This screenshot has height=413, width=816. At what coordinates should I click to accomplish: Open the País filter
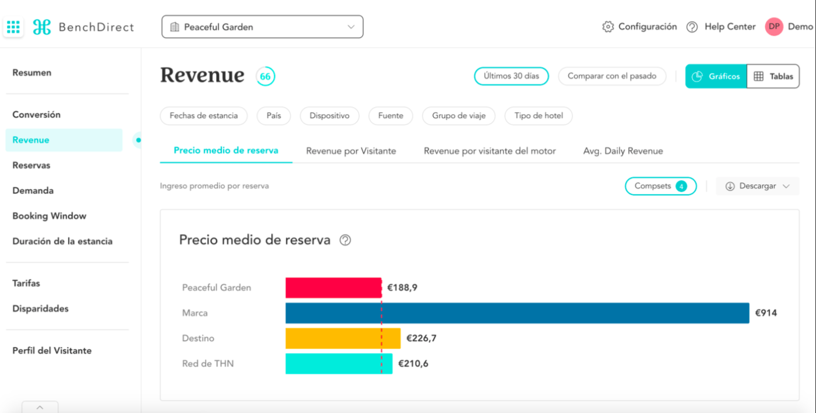point(274,116)
